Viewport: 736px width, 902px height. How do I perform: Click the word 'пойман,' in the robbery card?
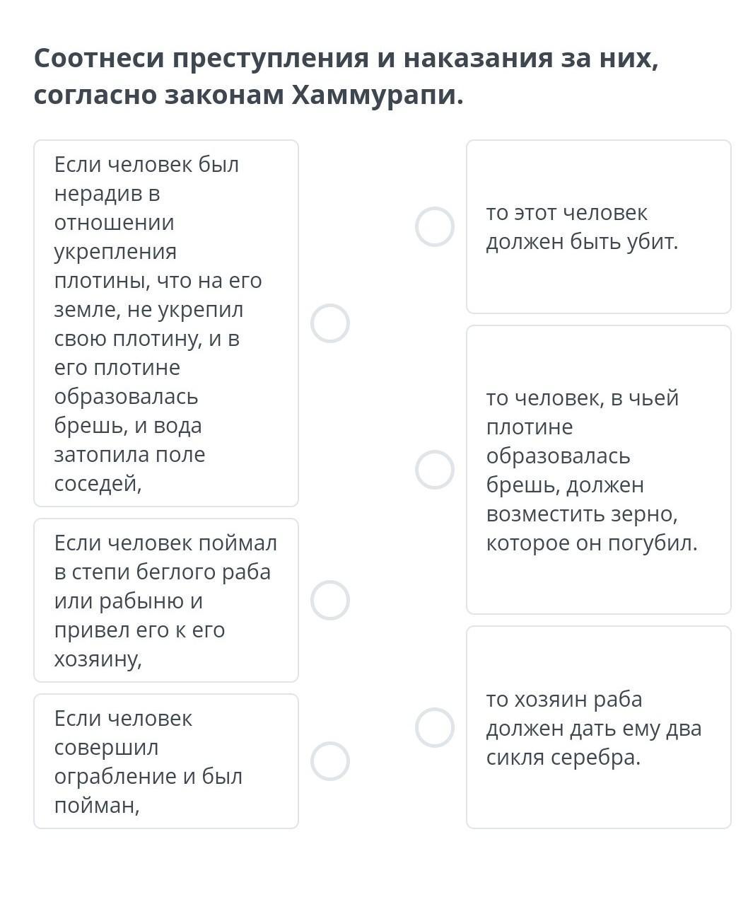tap(97, 805)
